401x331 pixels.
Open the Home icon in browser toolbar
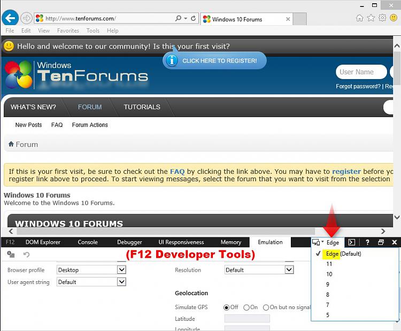pos(360,18)
